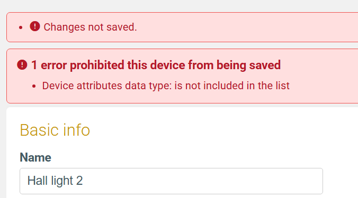The image size is (358, 198).
Task: Click the bullet before "Device attributes data type"
Action: (x=34, y=86)
